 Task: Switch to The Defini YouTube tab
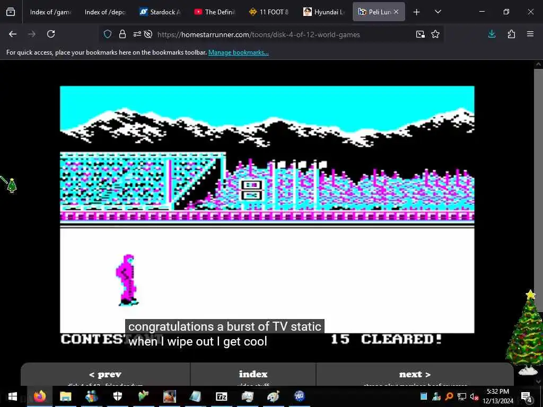214,12
